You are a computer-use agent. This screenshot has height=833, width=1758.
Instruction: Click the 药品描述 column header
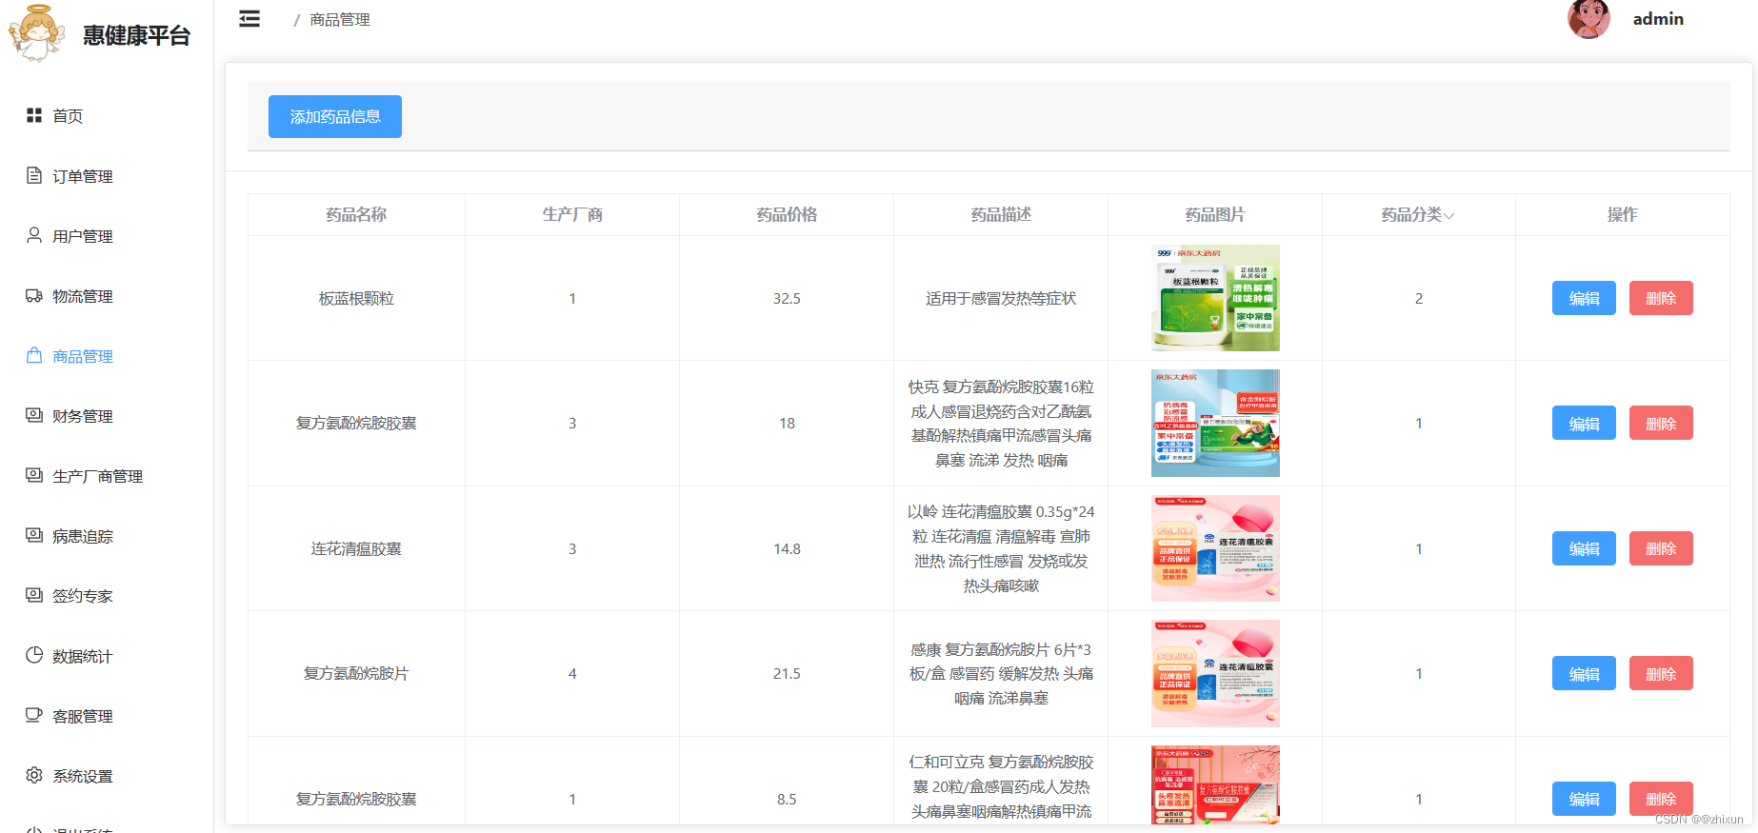(x=1001, y=214)
